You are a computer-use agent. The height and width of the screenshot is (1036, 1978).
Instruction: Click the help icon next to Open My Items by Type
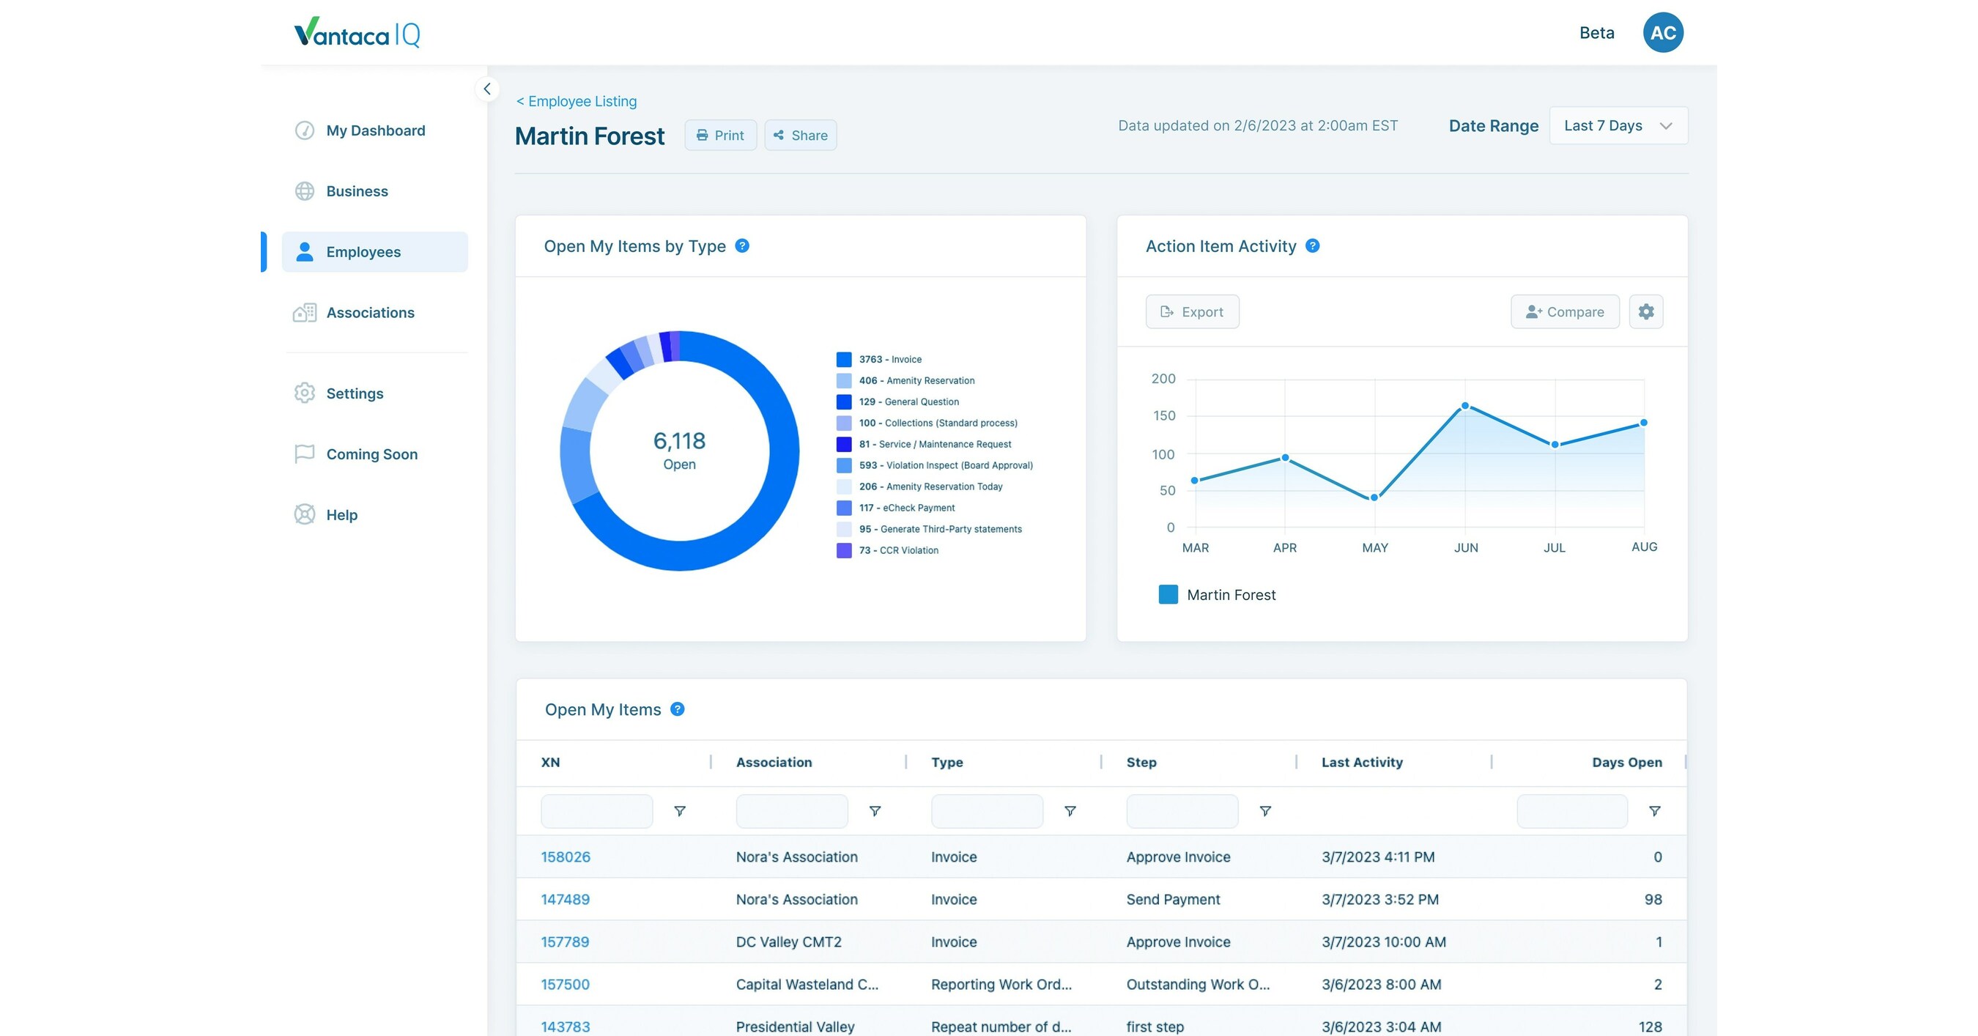tap(741, 245)
